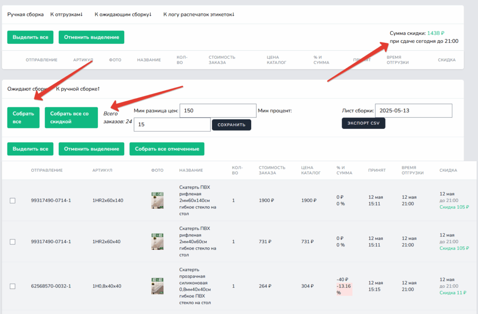Follow «К ожидающим сборку» anchor link

[x=123, y=14]
